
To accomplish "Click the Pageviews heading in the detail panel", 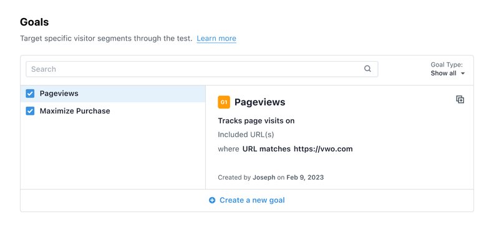I will (259, 102).
